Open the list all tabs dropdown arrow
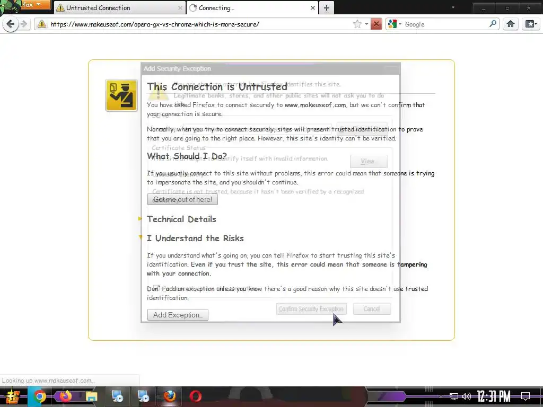This screenshot has height=407, width=543. (x=453, y=7)
